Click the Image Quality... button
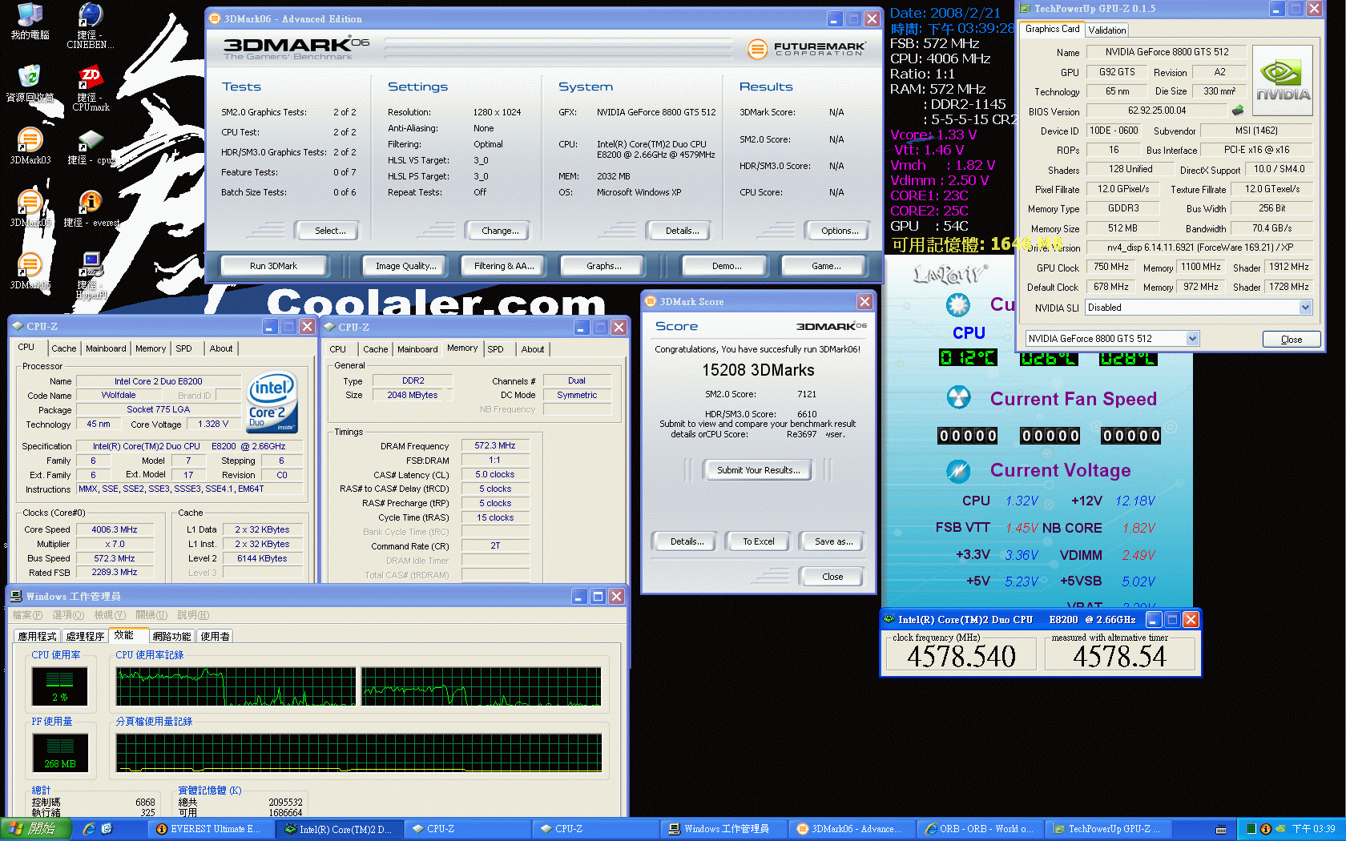Image resolution: width=1346 pixels, height=841 pixels. 406,266
